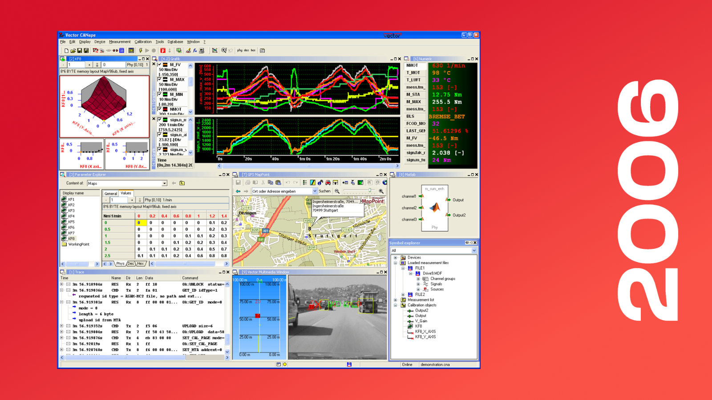Zoom in the map with the plus magnifier
This screenshot has width=712, height=400.
(381, 191)
